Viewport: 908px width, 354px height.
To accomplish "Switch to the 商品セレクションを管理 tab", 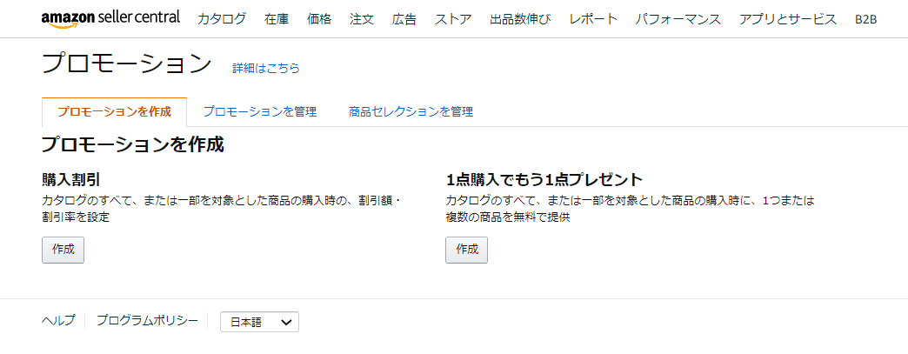I will coord(411,112).
